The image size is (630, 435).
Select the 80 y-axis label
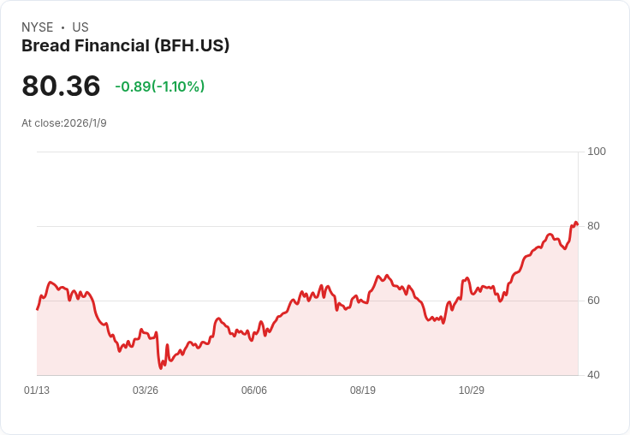coord(593,226)
